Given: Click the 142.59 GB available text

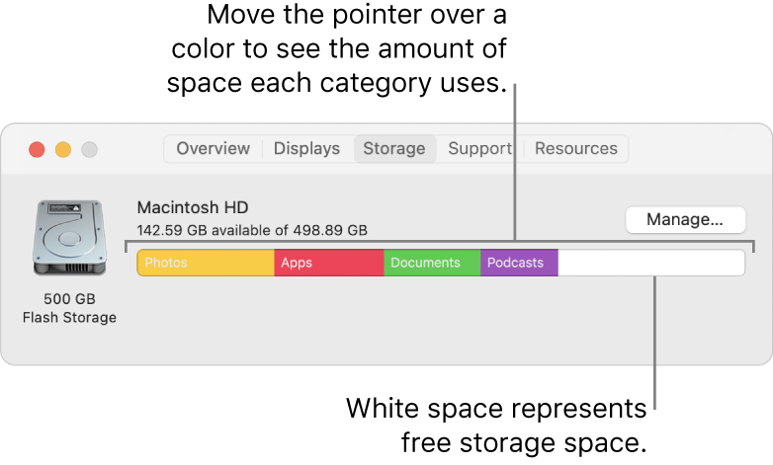Looking at the screenshot, I should click(252, 230).
